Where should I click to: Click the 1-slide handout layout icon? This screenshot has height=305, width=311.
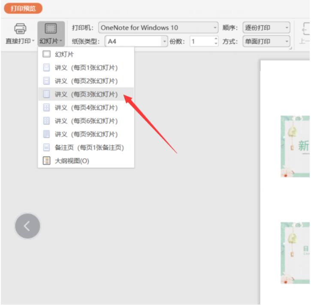46,68
